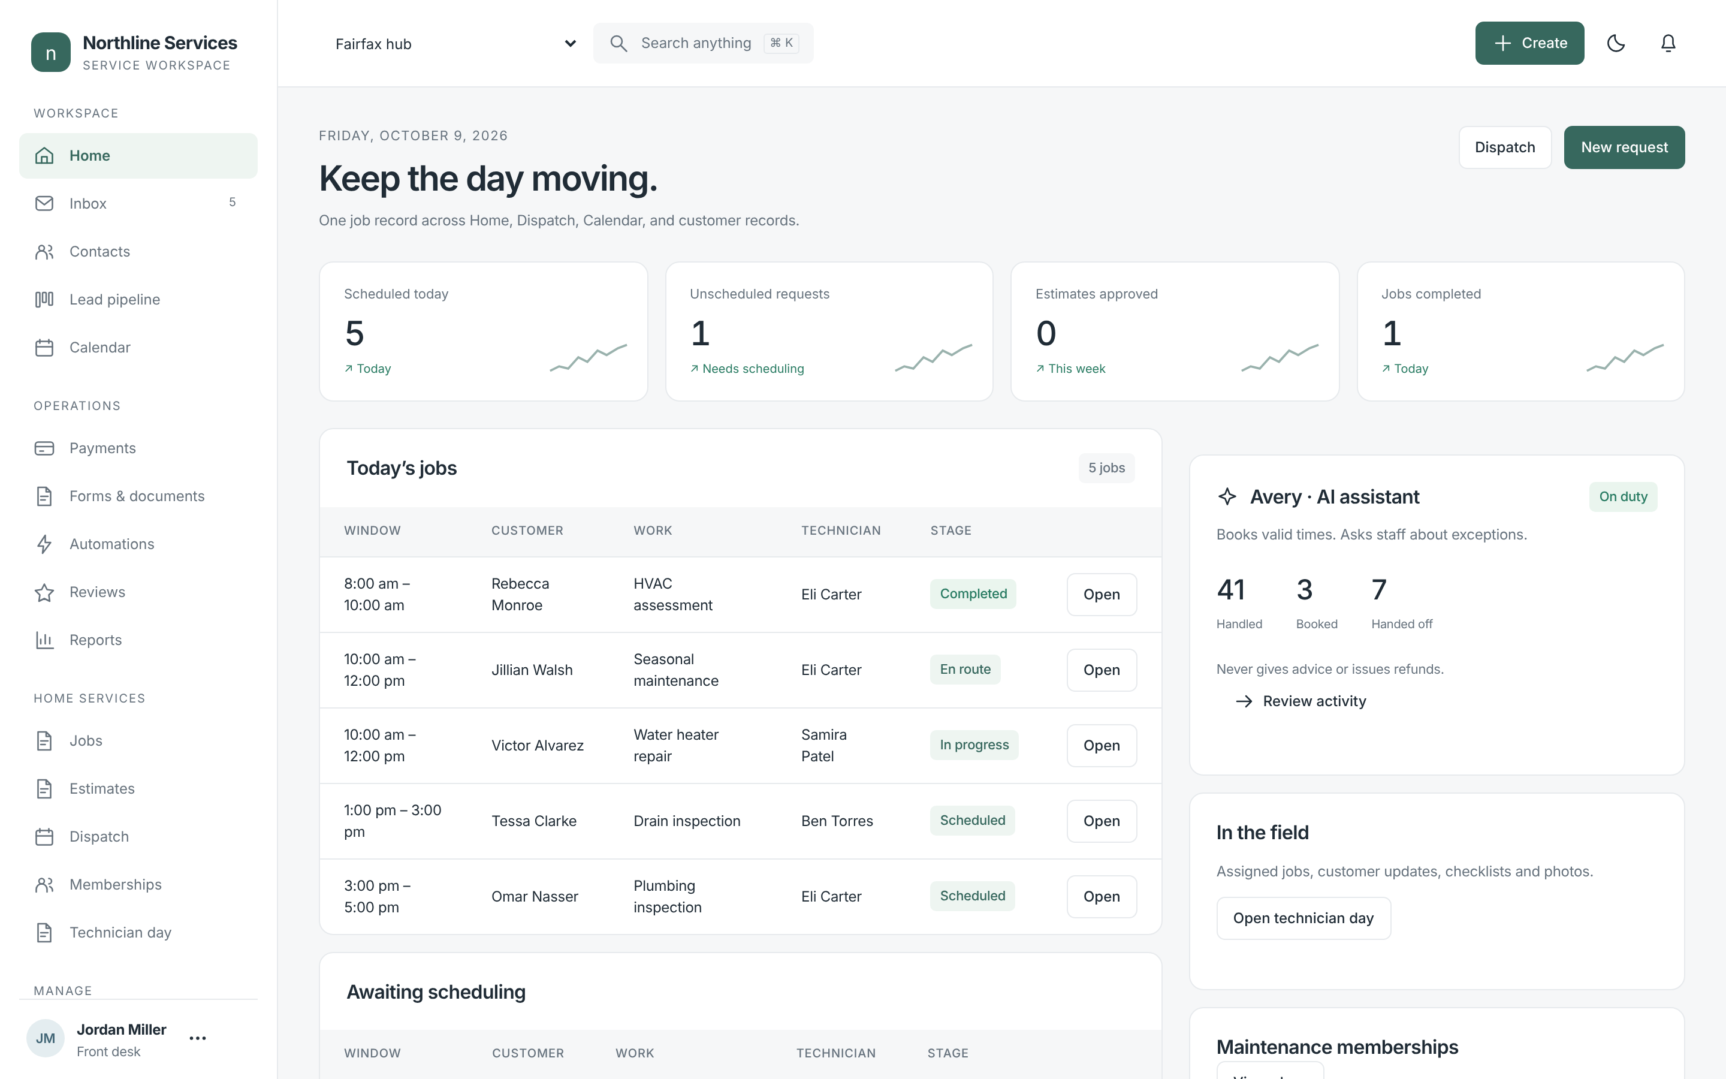Click the Search anything field
1726x1079 pixels.
tap(703, 44)
